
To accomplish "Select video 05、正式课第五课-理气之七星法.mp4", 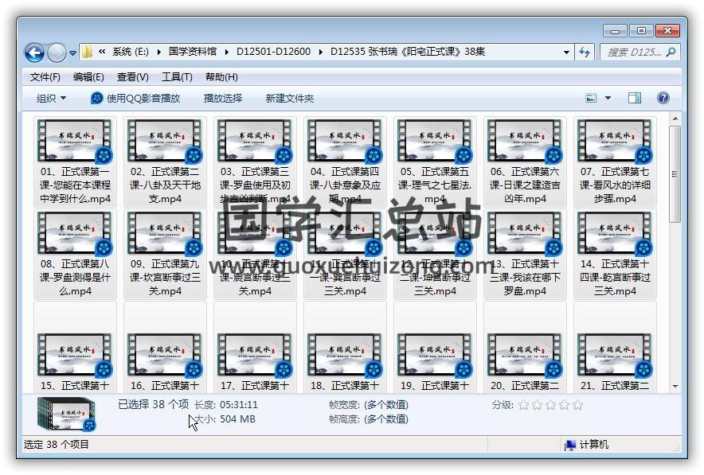I will click(435, 162).
